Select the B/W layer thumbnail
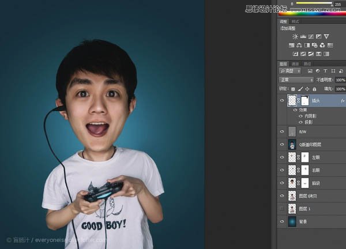Screen dimensions: 346x249 click(x=292, y=131)
